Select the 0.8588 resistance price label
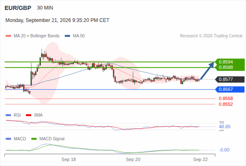This screenshot has height=166, width=246. (x=226, y=67)
